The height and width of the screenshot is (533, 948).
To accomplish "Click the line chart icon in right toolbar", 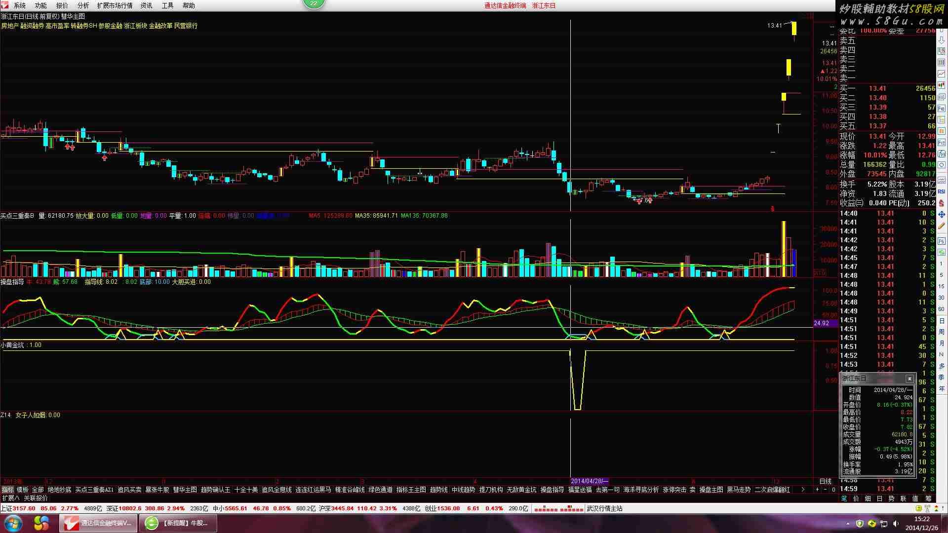I will 942,74.
